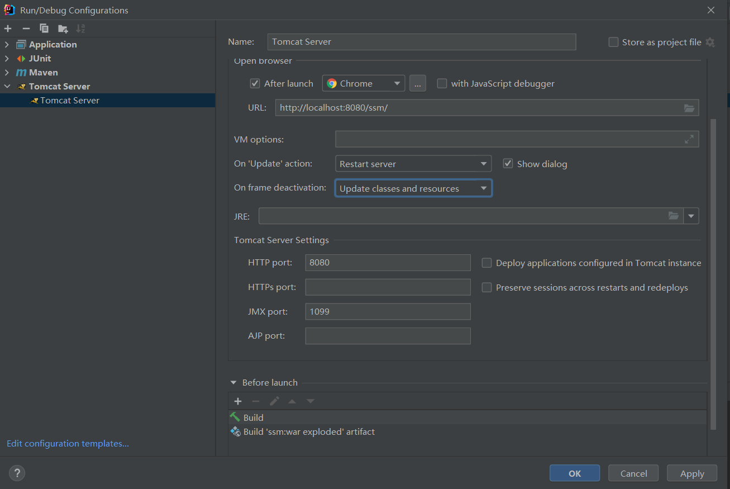Sort configurations alphabetically

80,29
